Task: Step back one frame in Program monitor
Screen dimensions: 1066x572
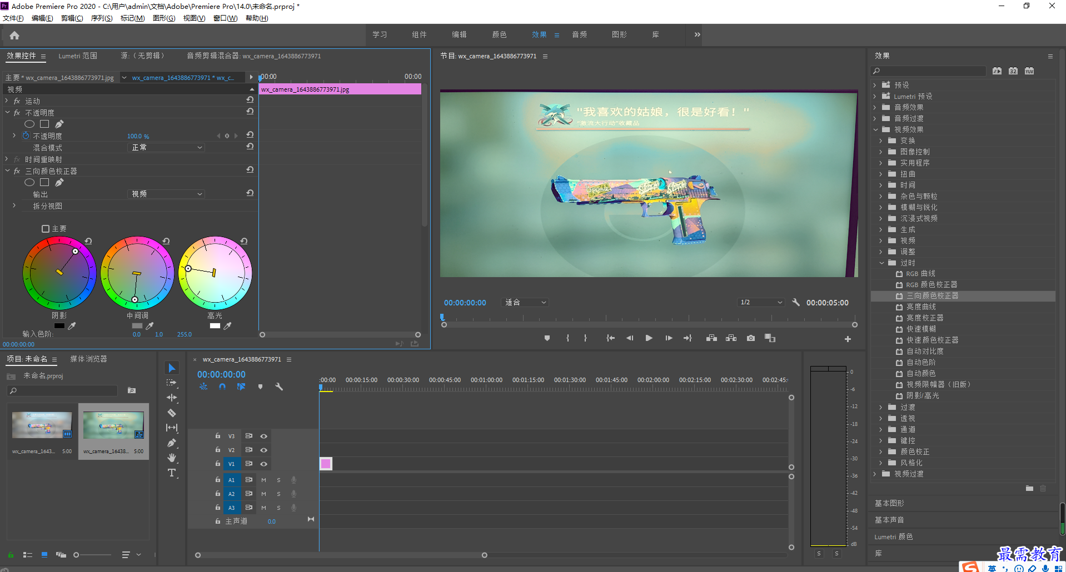Action: pos(630,338)
